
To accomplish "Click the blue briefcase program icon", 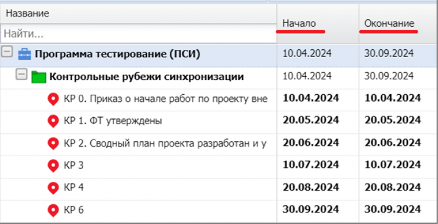I will (x=25, y=54).
